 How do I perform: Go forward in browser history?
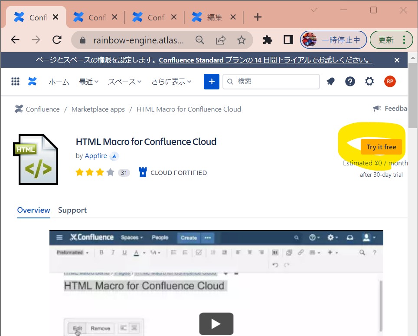36,40
